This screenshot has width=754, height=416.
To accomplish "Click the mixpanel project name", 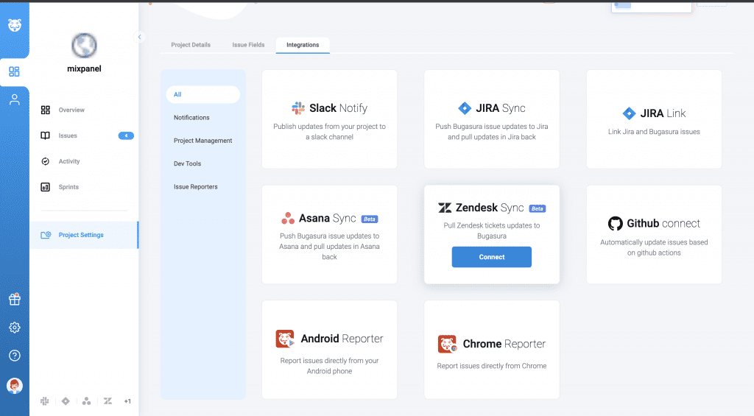I will tap(84, 68).
